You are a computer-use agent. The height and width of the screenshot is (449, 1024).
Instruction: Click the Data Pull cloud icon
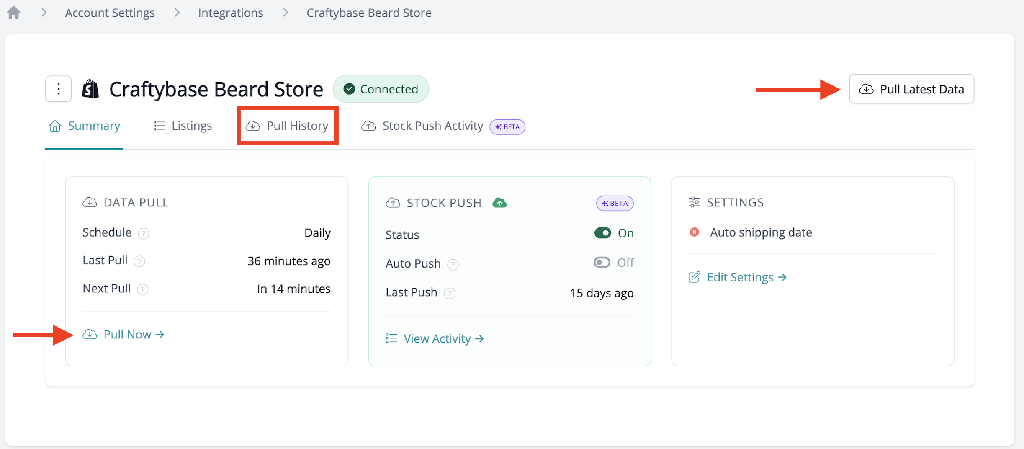(x=90, y=203)
